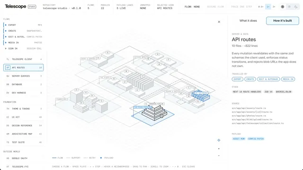Click the Export travelled-by chip
303x170 pixels.
coord(238,79)
